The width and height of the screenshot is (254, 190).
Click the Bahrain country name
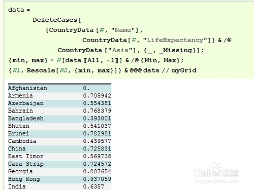[x=20, y=111]
